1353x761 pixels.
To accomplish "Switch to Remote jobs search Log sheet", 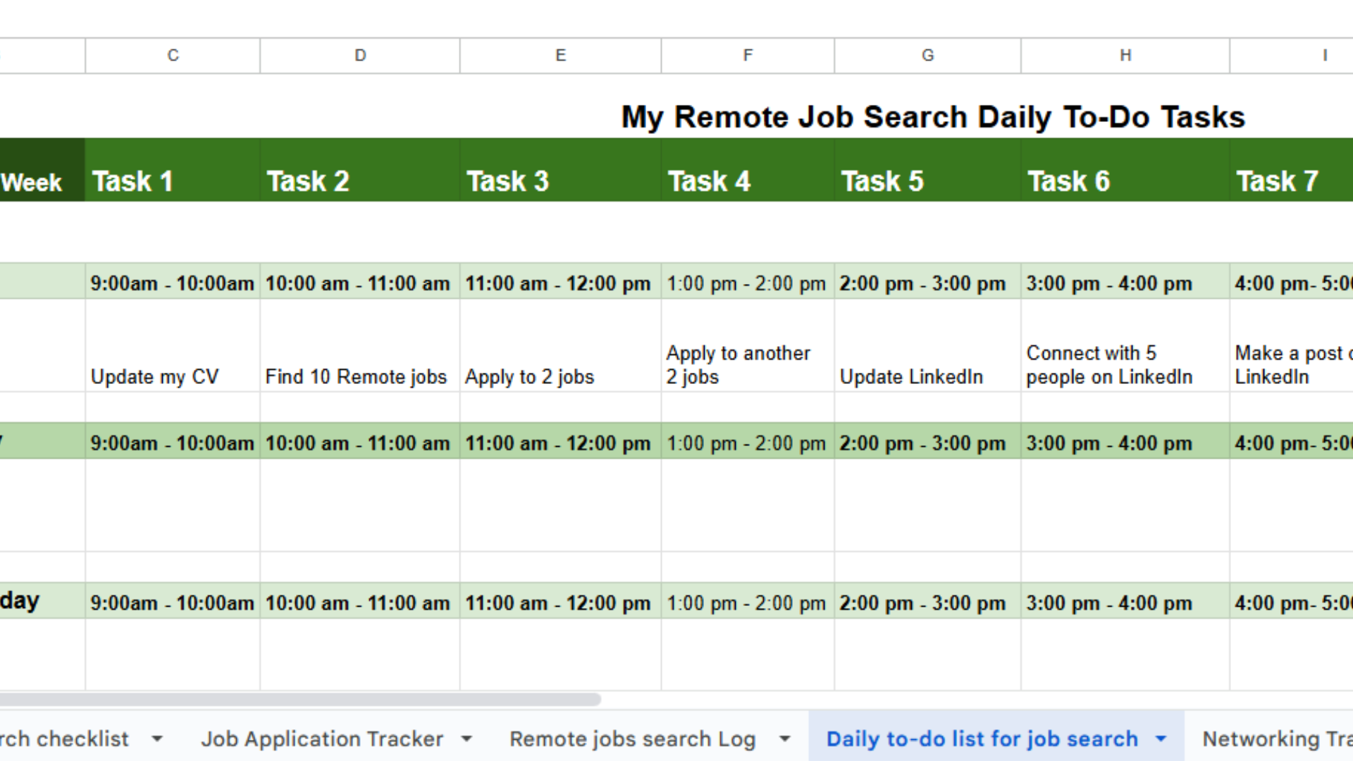I will pos(632,739).
